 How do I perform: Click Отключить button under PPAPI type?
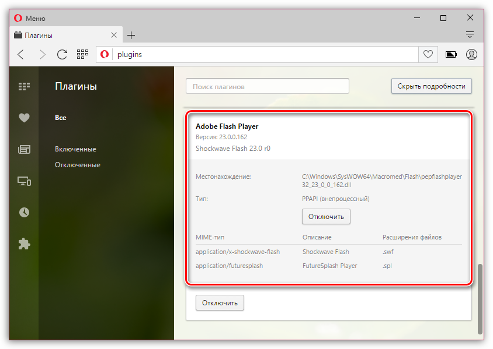coord(326,217)
